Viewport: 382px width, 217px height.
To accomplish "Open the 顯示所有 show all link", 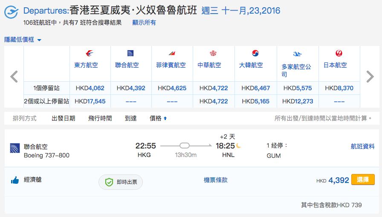I will pos(144,23).
